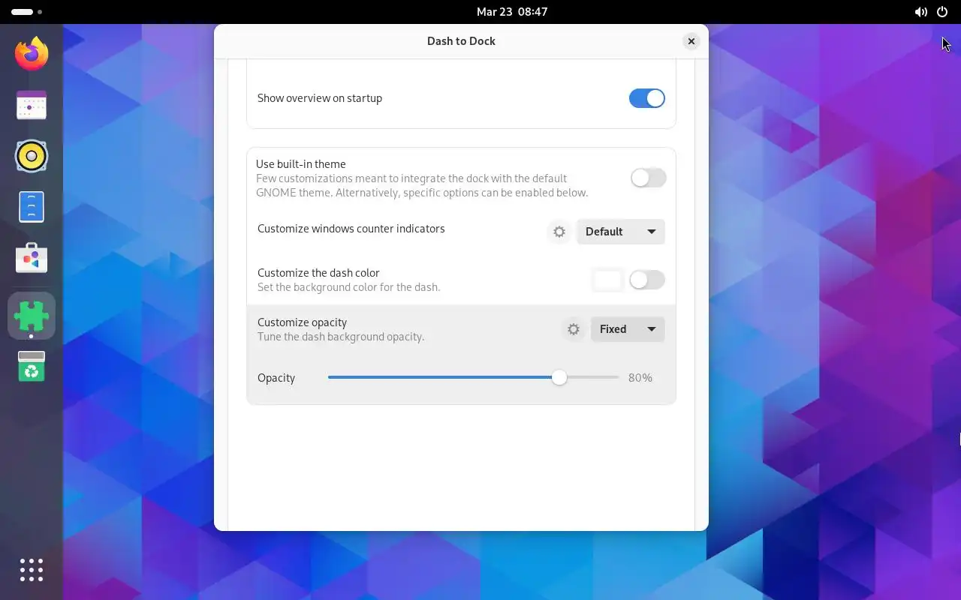Viewport: 961px width, 600px height.
Task: Click Customize windows counter indicators label
Action: [x=351, y=229]
